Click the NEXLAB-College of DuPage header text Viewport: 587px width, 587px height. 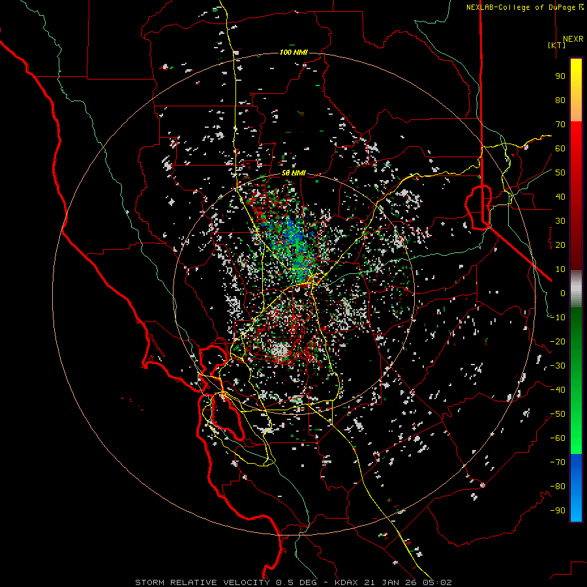pyautogui.click(x=520, y=7)
